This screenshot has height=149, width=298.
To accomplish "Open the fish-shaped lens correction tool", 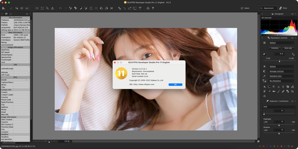I will (x=274, y=91).
